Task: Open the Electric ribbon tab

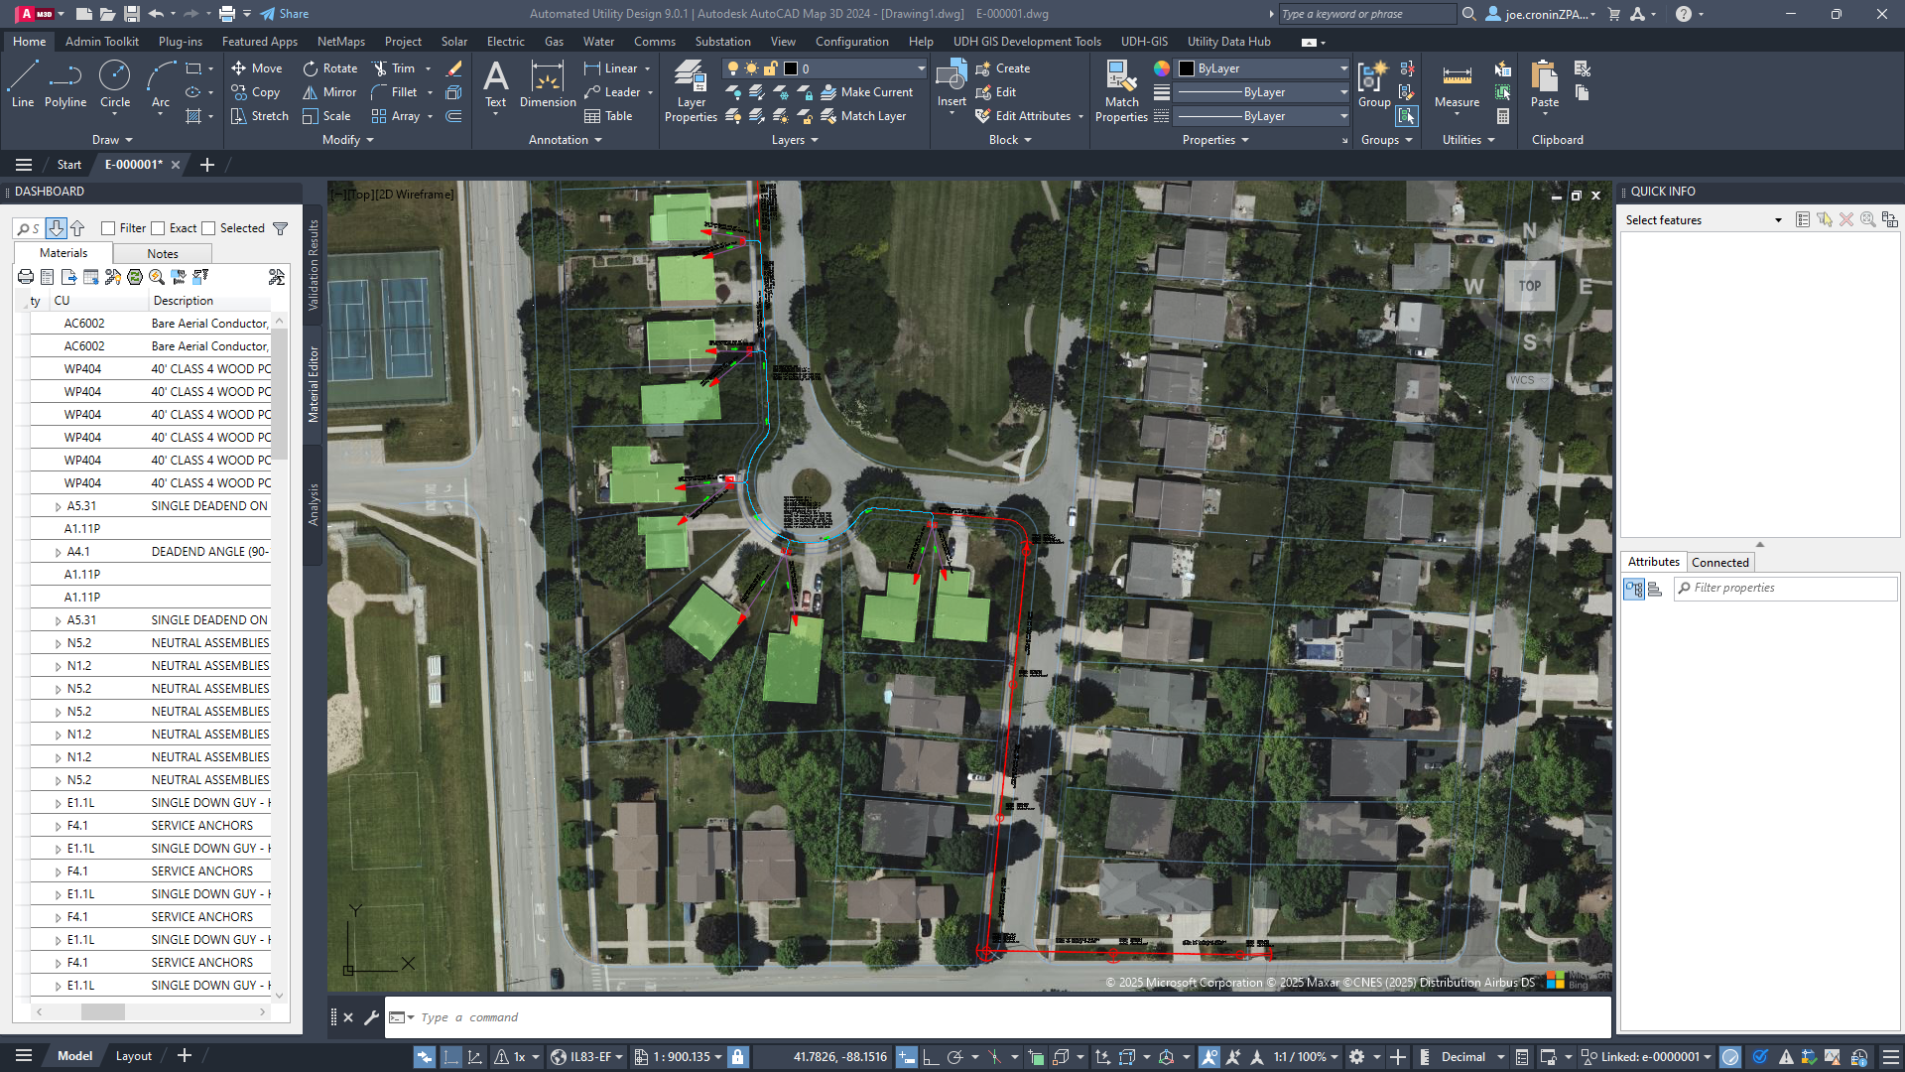Action: pos(505,42)
